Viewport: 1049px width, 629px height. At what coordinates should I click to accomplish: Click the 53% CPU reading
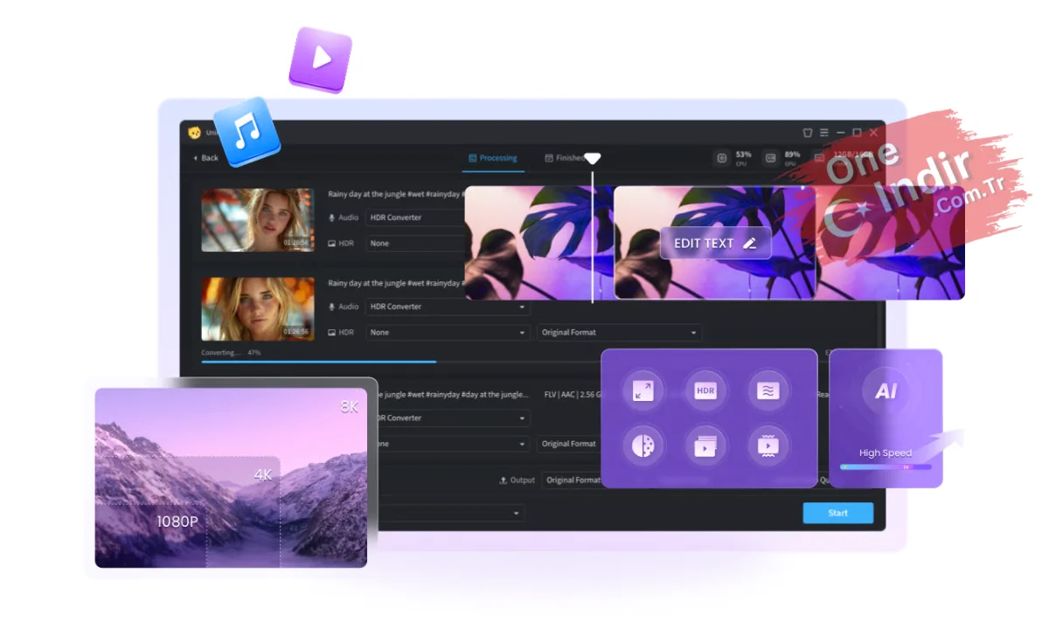(743, 154)
